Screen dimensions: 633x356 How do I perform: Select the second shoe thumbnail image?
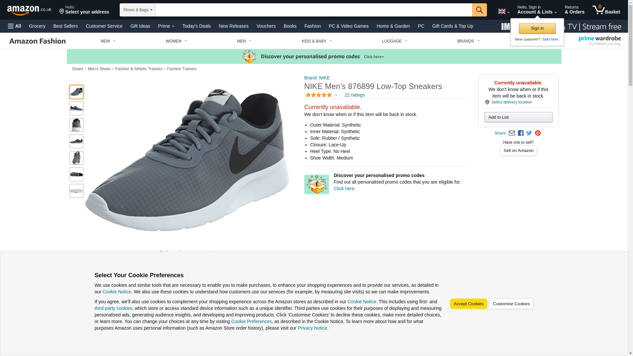click(76, 108)
